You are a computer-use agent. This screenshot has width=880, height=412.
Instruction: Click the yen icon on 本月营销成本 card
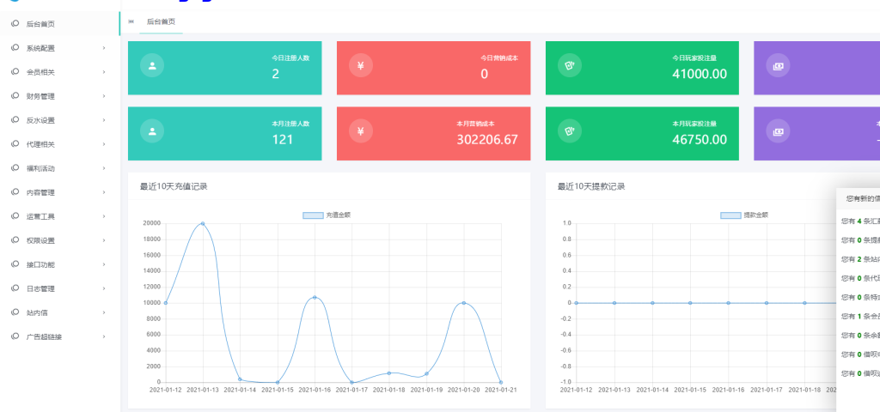pyautogui.click(x=361, y=131)
